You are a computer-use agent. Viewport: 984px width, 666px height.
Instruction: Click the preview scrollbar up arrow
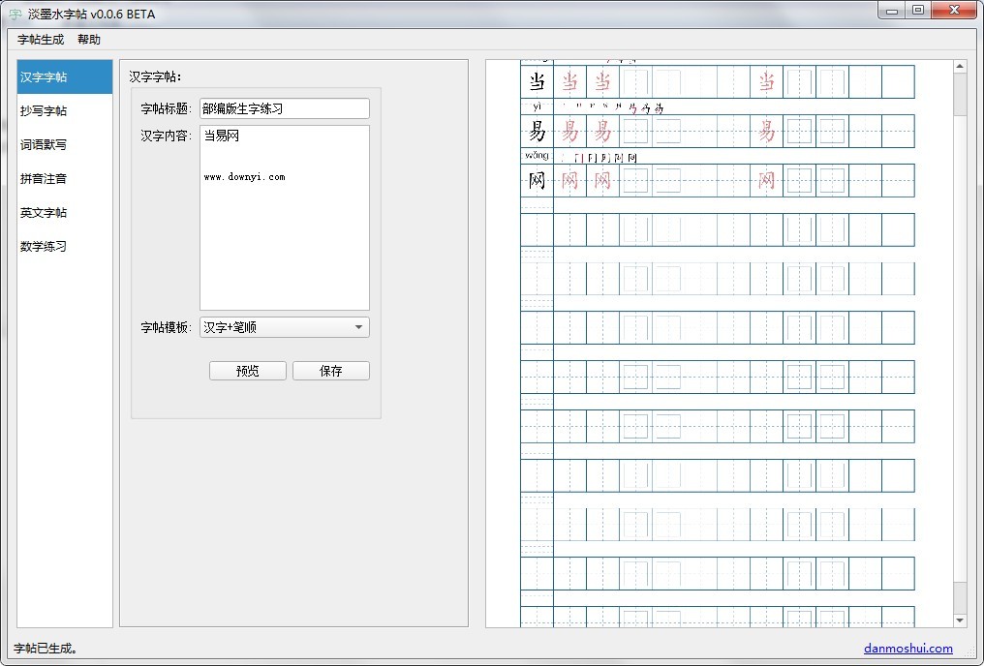point(960,67)
